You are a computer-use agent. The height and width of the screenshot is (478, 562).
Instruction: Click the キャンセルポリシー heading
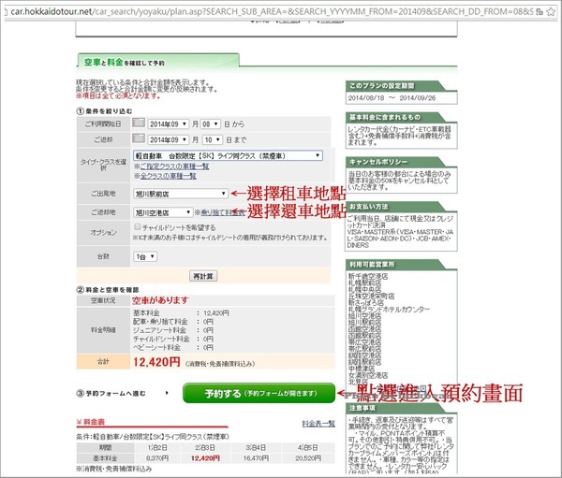(x=378, y=162)
